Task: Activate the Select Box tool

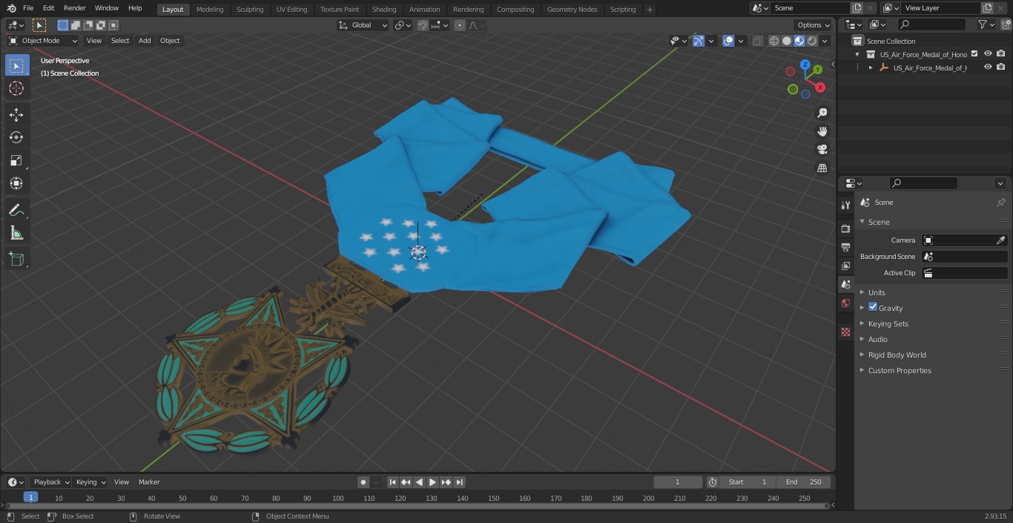Action: tap(16, 65)
